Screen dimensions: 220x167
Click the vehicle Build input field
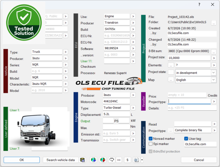47,71
